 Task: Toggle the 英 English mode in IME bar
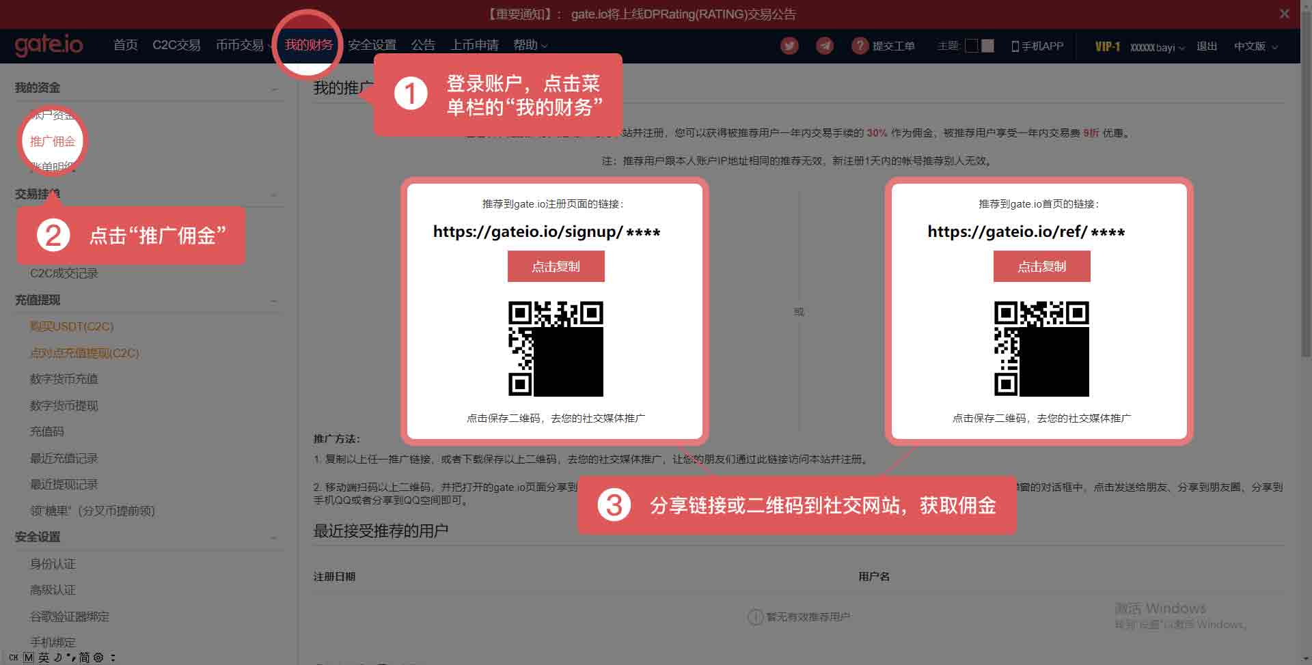tap(44, 657)
